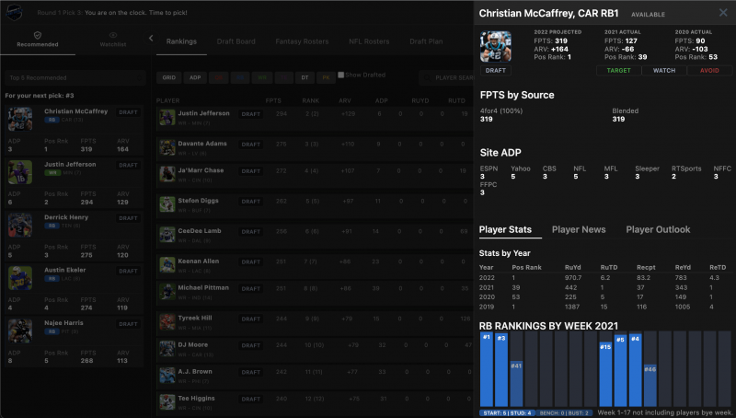Mark player as TARGET
Image resolution: width=736 pixels, height=418 pixels.
pos(618,70)
